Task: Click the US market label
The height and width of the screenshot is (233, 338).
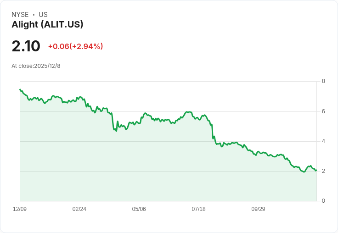Action: click(43, 15)
